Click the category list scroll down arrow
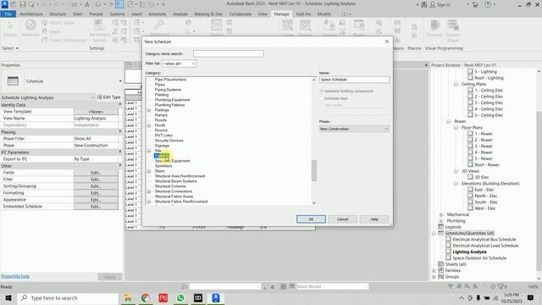The image size is (542, 305). (x=314, y=202)
